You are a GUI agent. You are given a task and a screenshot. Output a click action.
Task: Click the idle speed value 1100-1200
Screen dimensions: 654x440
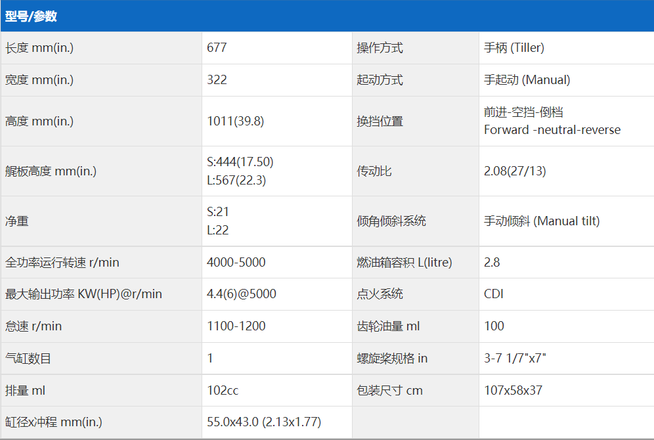(236, 326)
